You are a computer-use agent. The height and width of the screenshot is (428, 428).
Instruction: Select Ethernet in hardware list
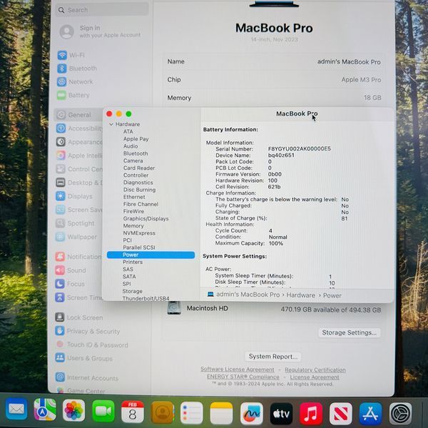pyautogui.click(x=134, y=197)
